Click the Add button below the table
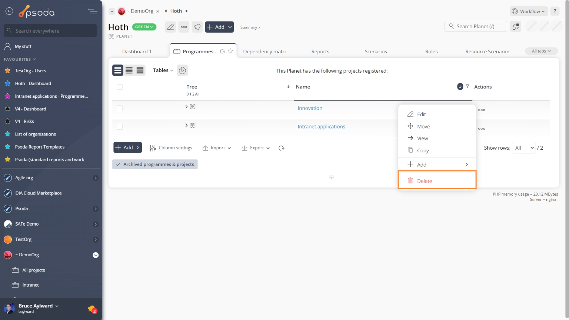 pyautogui.click(x=127, y=147)
